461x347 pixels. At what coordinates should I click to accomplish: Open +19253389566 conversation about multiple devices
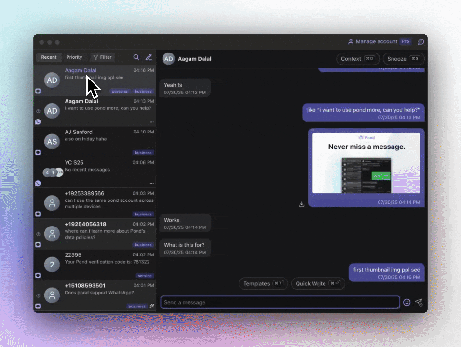pyautogui.click(x=95, y=203)
